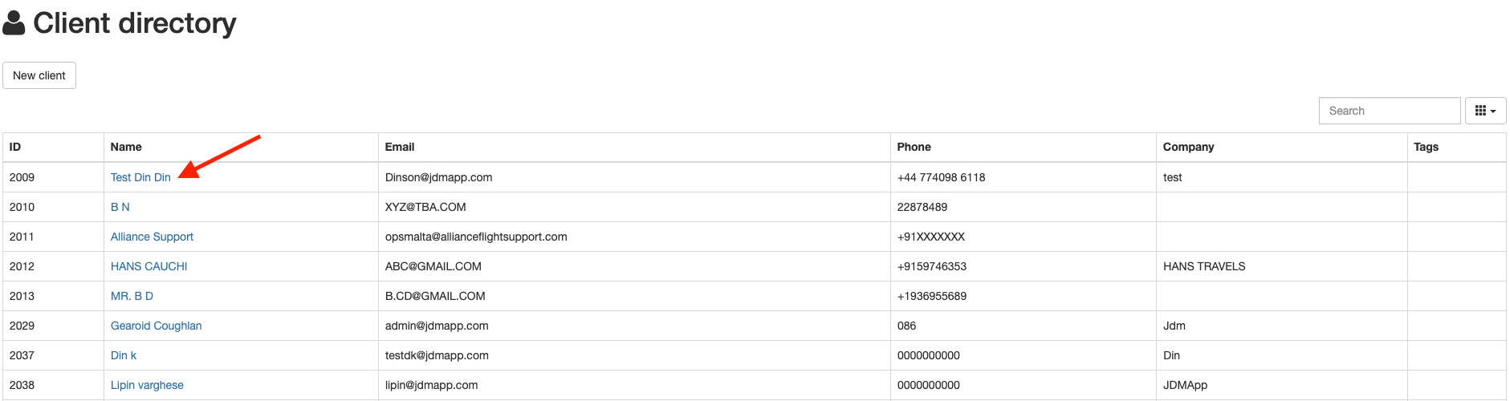
Task: Click the Dinson@jdmapp.com email cell
Action: pos(438,177)
